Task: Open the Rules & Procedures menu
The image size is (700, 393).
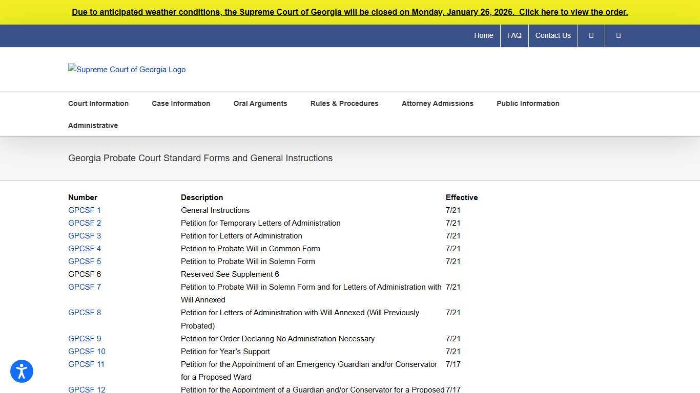Action: 344,103
